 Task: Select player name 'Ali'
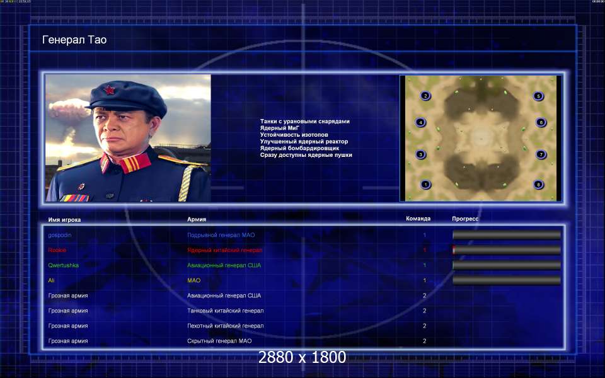[51, 280]
